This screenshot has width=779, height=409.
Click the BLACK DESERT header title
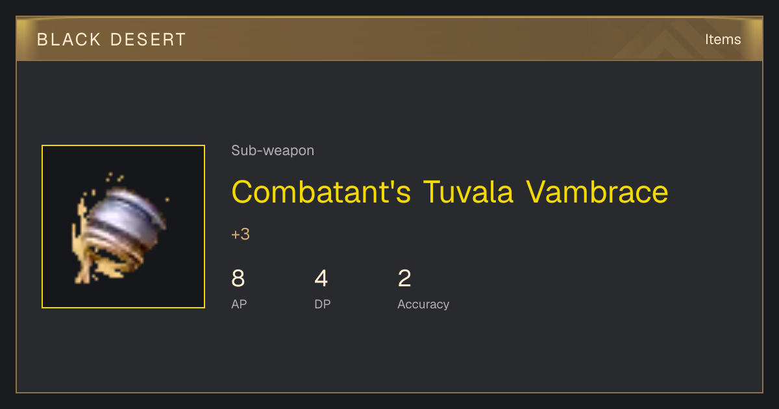click(x=112, y=40)
